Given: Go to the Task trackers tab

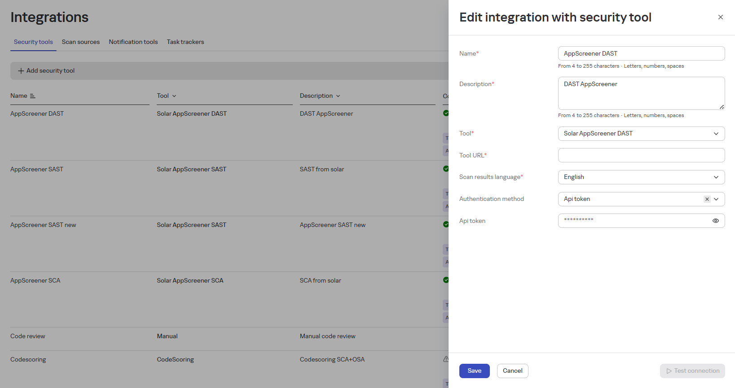Looking at the screenshot, I should [185, 42].
